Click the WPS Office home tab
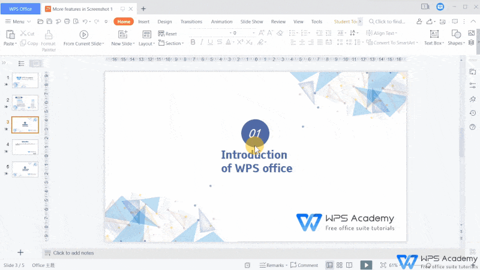The height and width of the screenshot is (270, 480). tap(20, 9)
